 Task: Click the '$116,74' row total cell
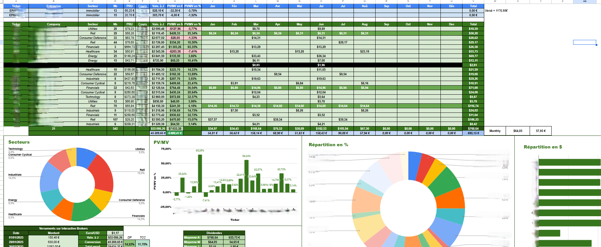click(473, 106)
